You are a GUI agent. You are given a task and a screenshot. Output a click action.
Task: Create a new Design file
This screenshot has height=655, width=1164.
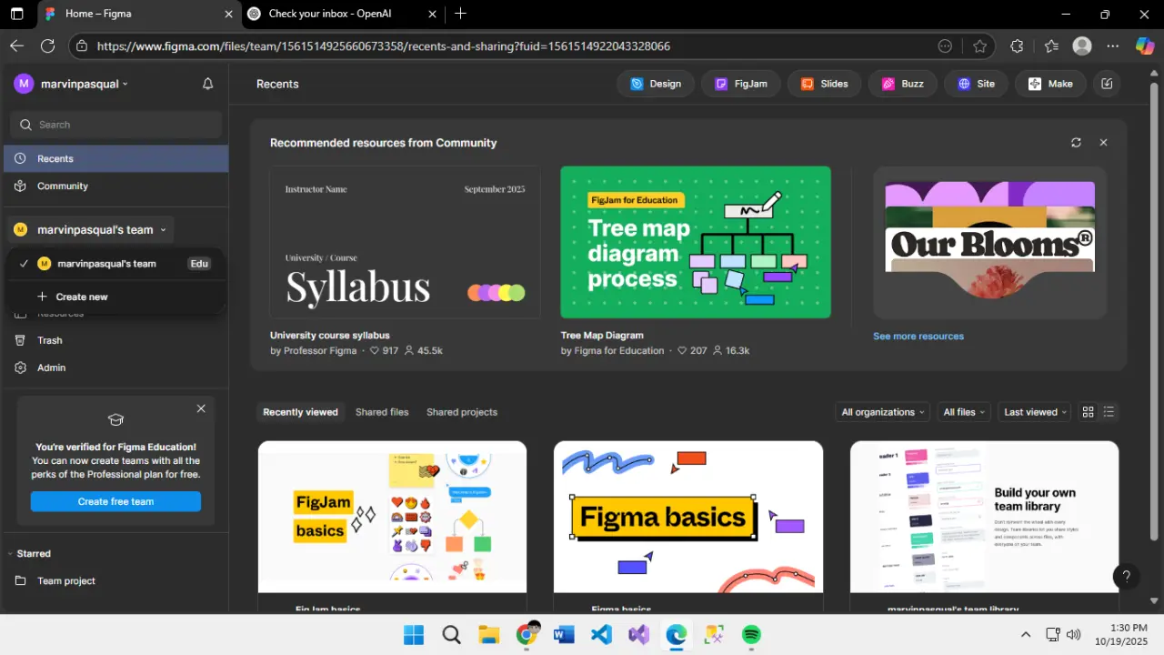click(656, 84)
